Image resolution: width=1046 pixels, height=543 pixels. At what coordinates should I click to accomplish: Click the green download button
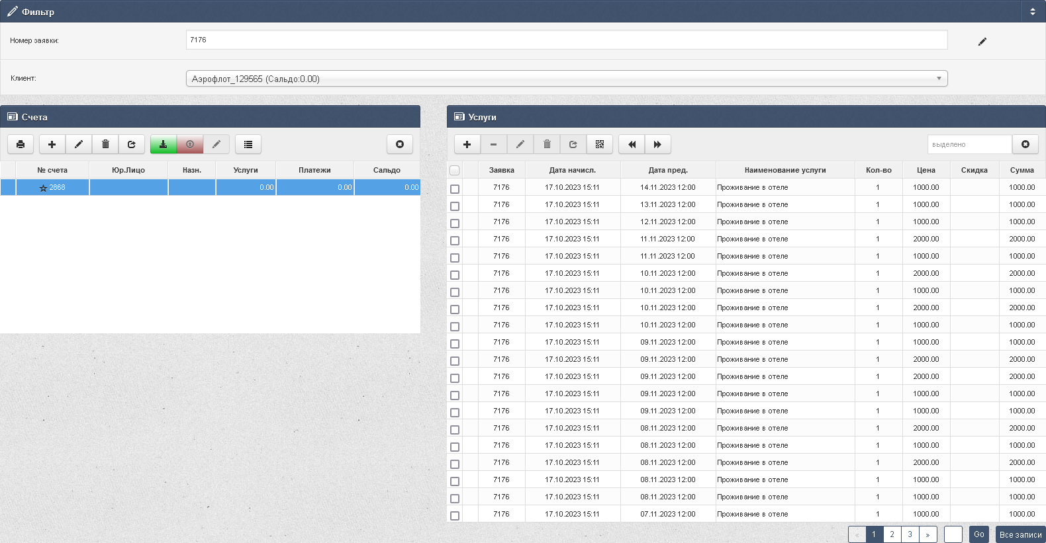point(164,144)
